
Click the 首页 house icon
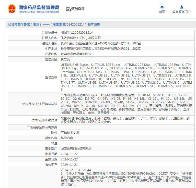pyautogui.click(x=162, y=7)
